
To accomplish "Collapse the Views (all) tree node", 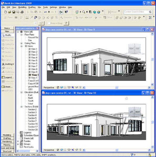I will pyautogui.click(x=18, y=32).
